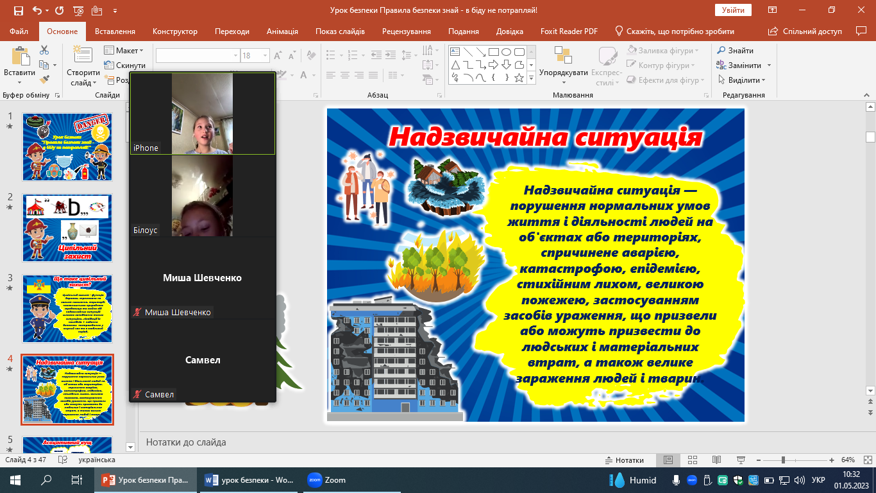Toggle right text alignment
Image resolution: width=876 pixels, height=493 pixels.
point(360,75)
